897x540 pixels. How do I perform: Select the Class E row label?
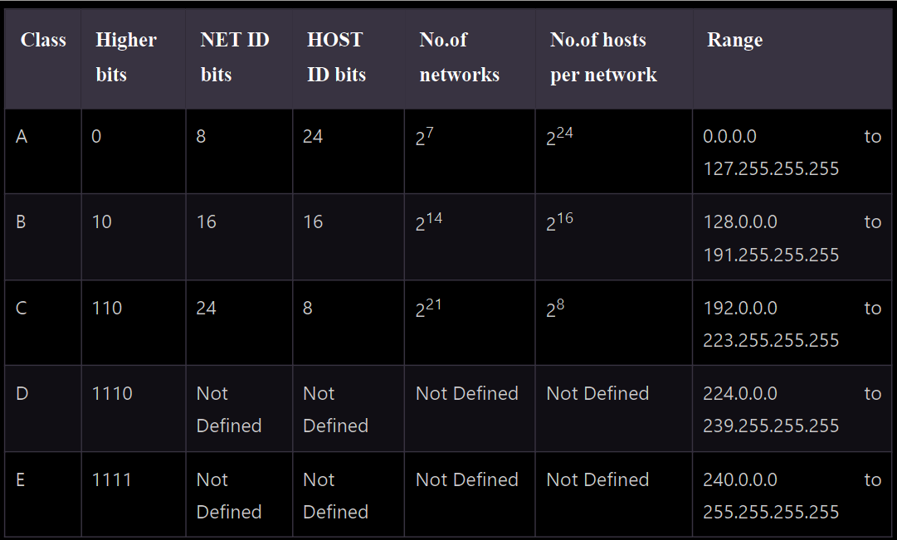pyautogui.click(x=21, y=480)
